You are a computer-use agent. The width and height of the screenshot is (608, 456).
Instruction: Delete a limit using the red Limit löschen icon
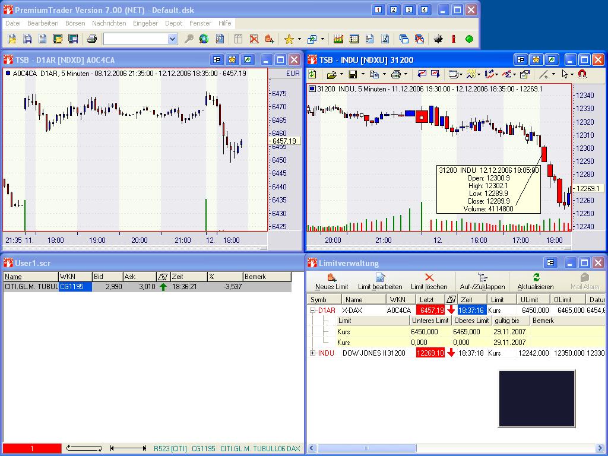click(x=430, y=279)
